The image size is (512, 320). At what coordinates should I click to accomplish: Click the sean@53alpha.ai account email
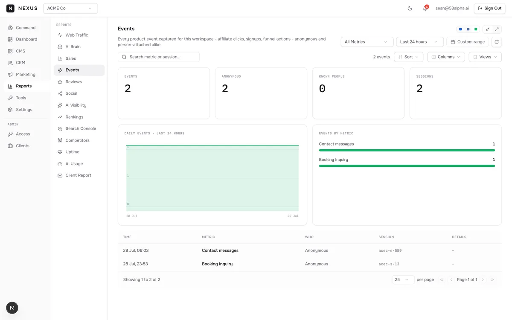point(452,8)
